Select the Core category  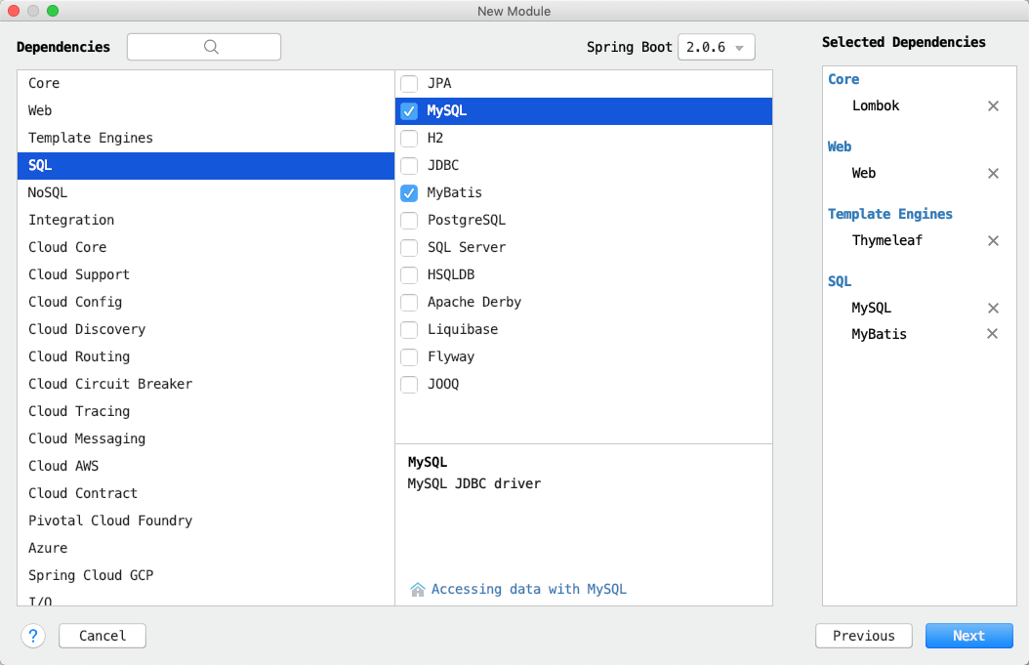click(x=206, y=83)
